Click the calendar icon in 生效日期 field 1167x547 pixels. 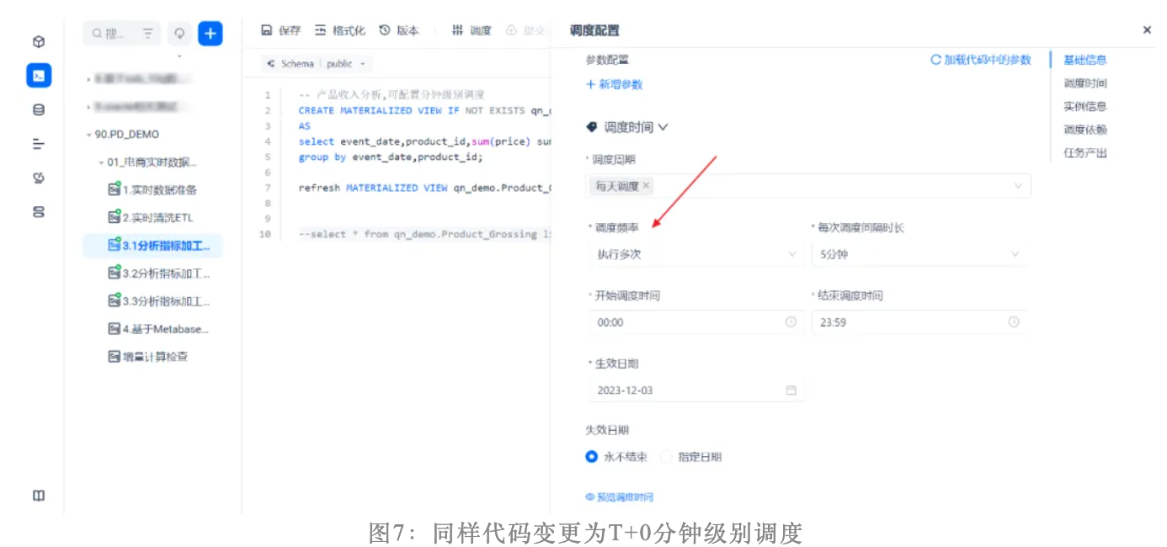coord(791,390)
